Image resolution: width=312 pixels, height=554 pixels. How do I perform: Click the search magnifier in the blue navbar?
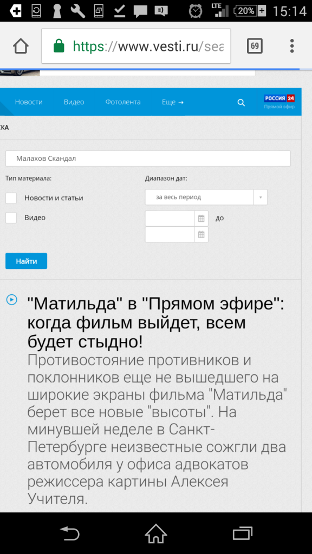[241, 102]
